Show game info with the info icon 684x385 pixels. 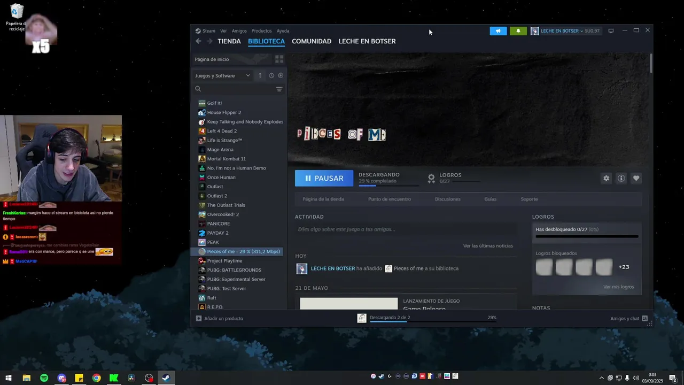(x=621, y=179)
